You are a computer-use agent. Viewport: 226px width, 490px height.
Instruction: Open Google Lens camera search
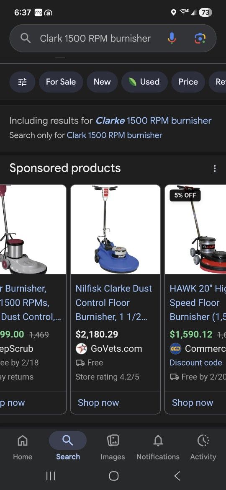coord(200,39)
